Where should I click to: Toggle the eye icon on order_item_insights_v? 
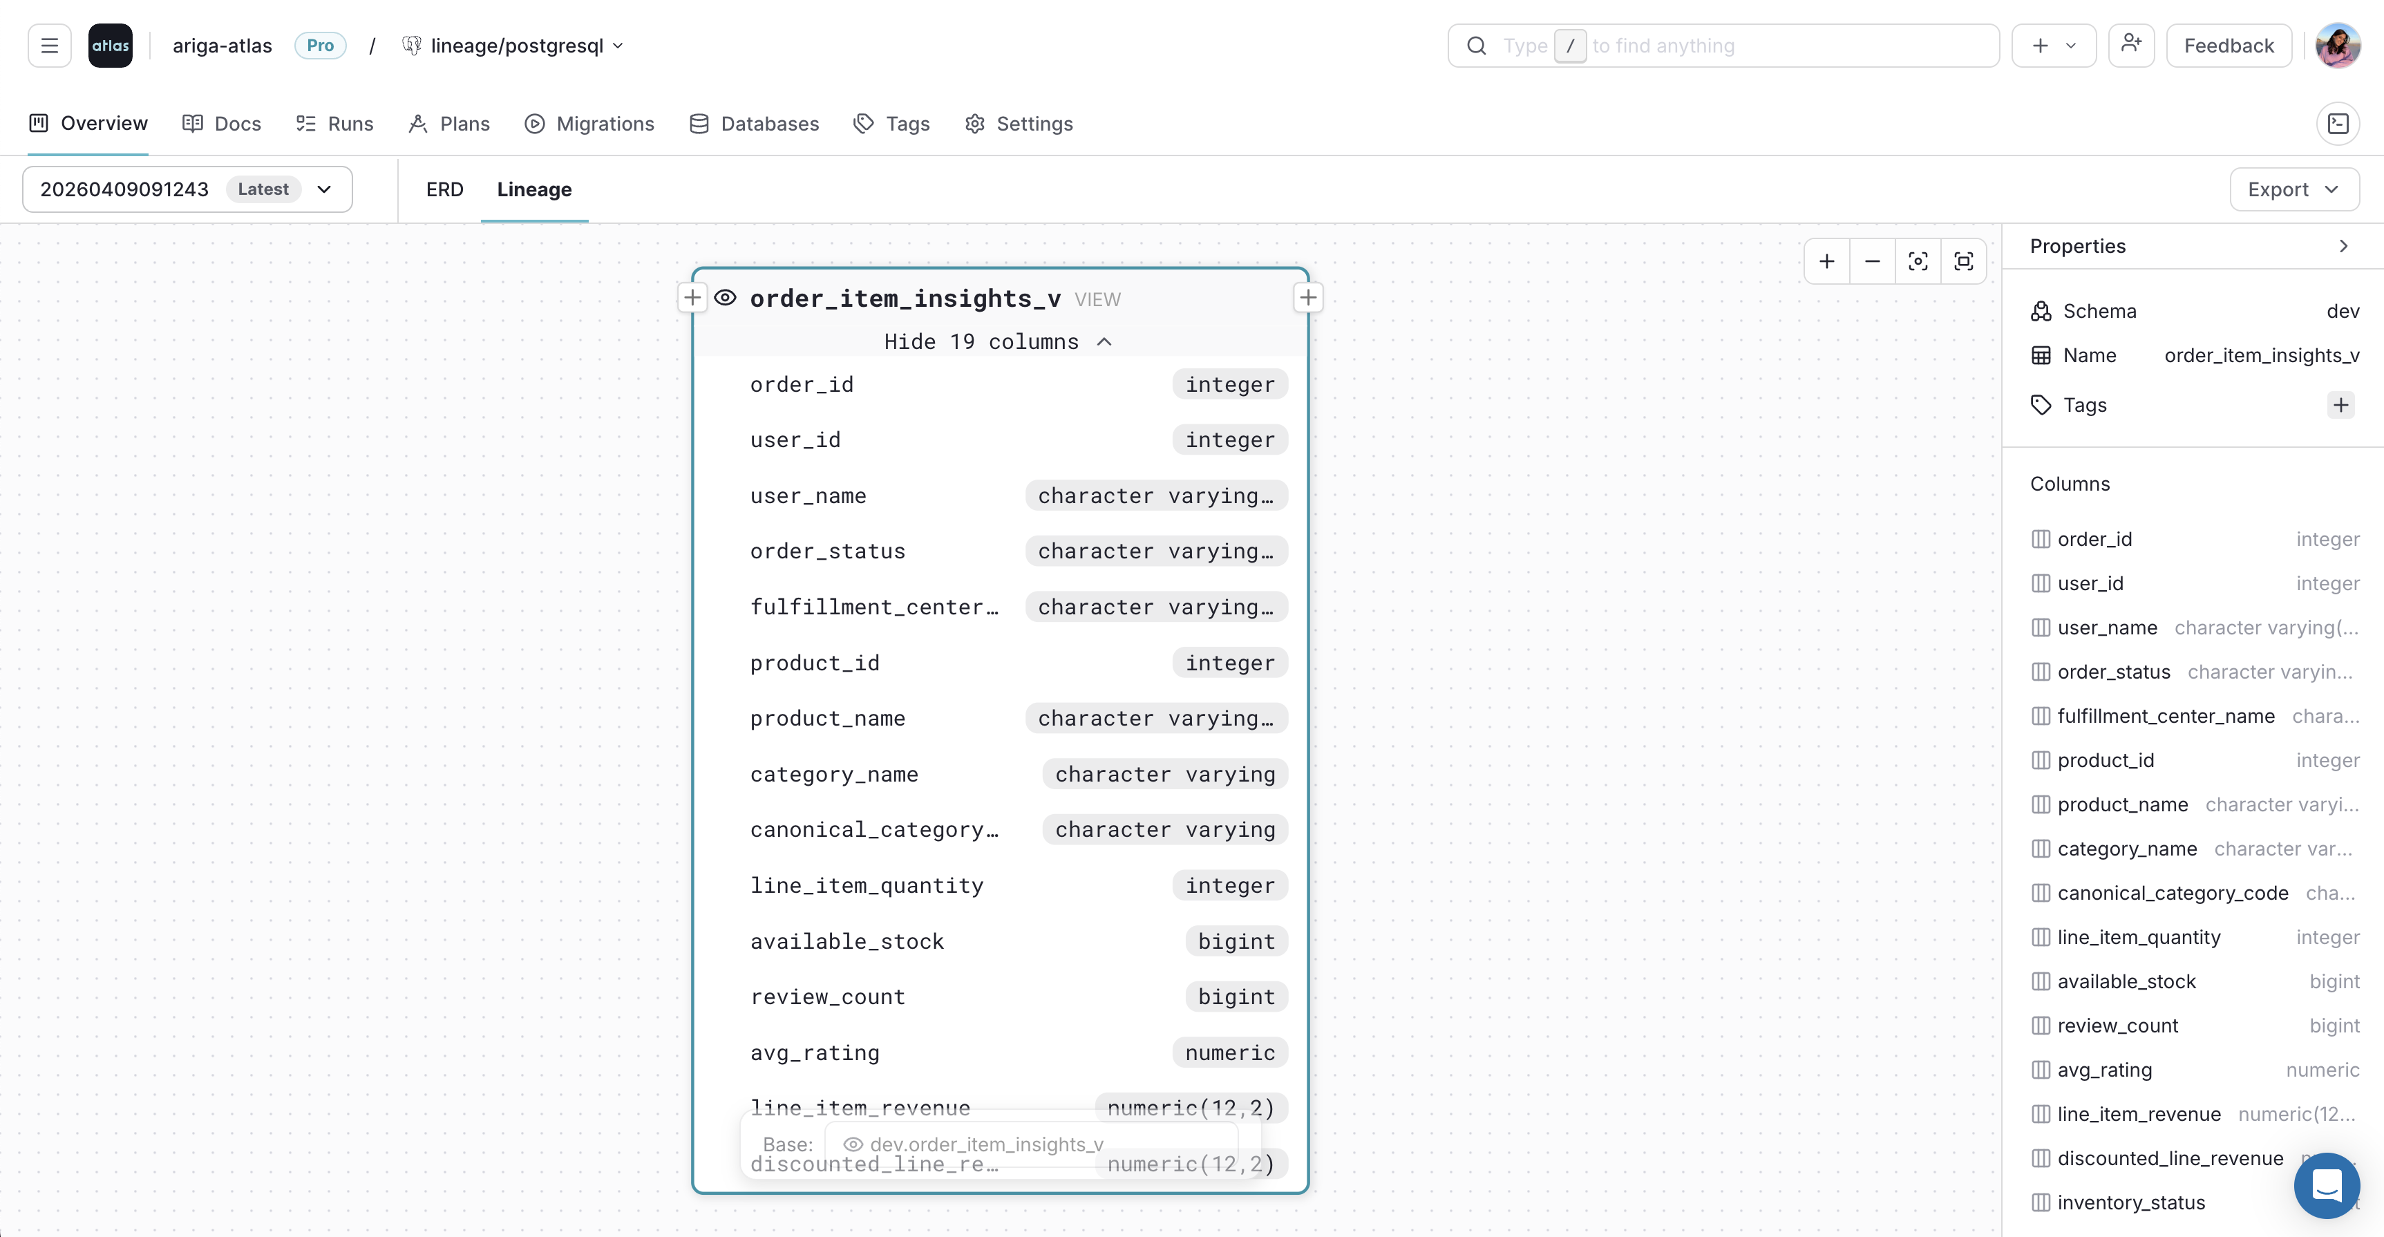tap(726, 298)
